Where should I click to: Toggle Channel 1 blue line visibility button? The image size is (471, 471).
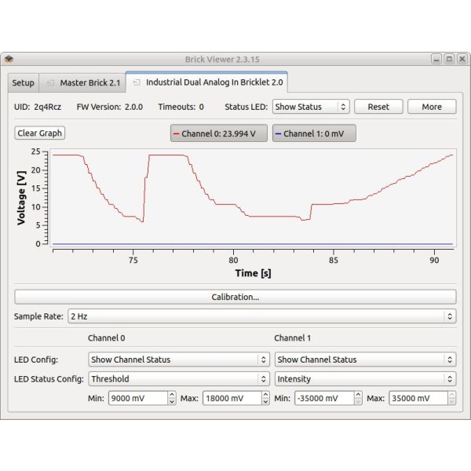point(314,133)
